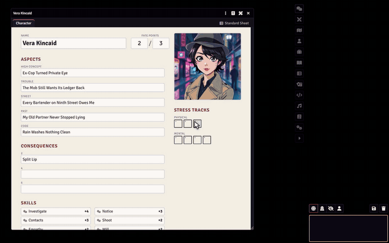Click the chat message input box

point(348,228)
